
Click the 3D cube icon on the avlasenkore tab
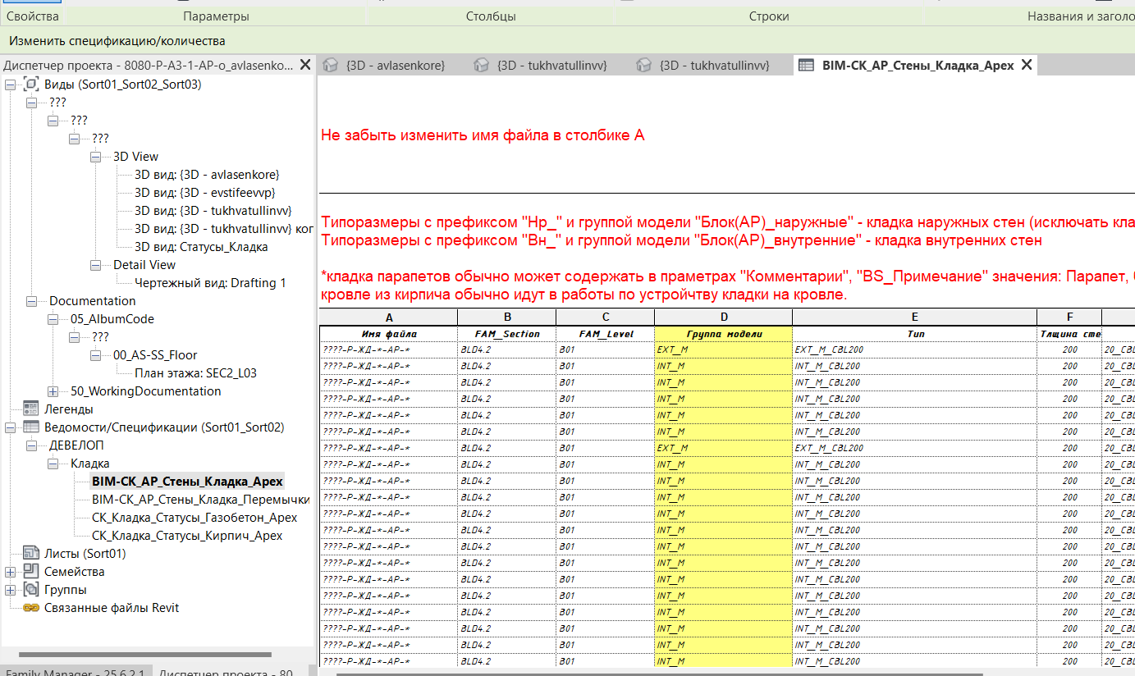pyautogui.click(x=331, y=66)
